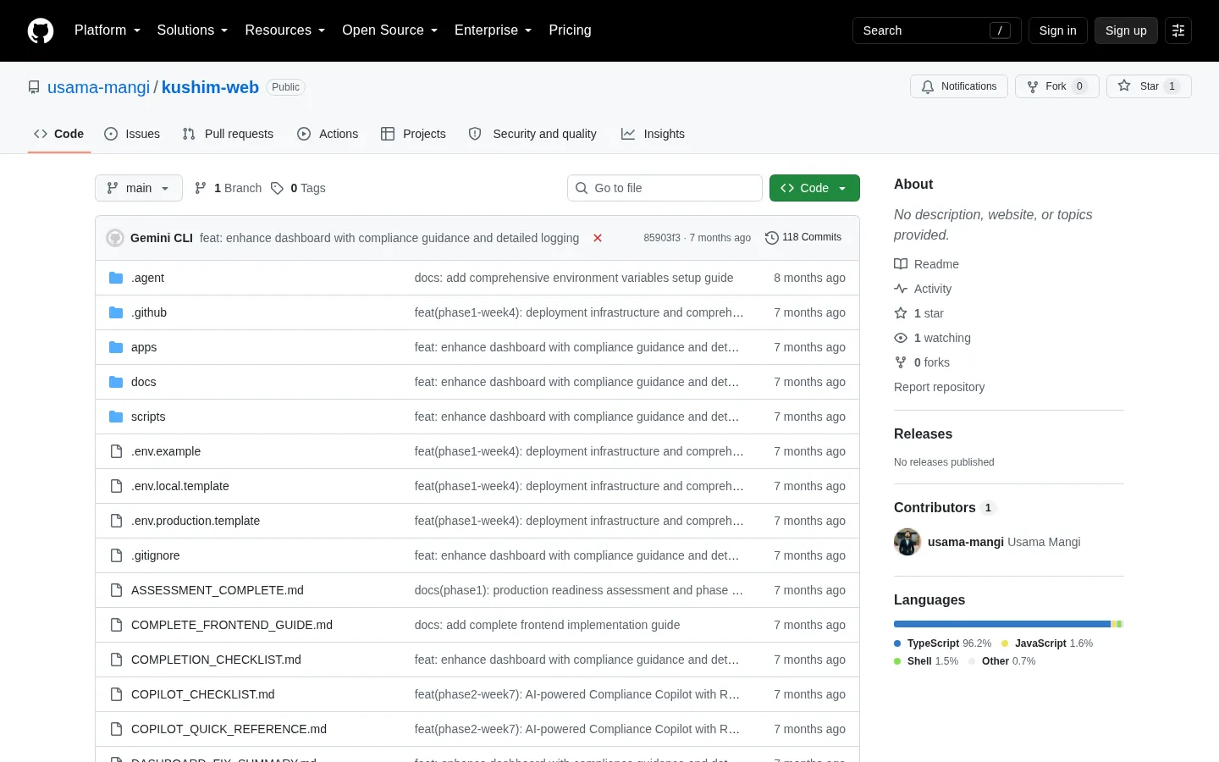Click the top Search box
The height and width of the screenshot is (762, 1219).
point(937,30)
